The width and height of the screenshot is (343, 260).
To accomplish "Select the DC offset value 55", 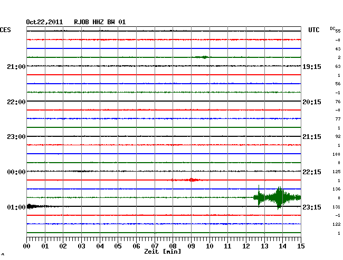I will (x=338, y=31).
